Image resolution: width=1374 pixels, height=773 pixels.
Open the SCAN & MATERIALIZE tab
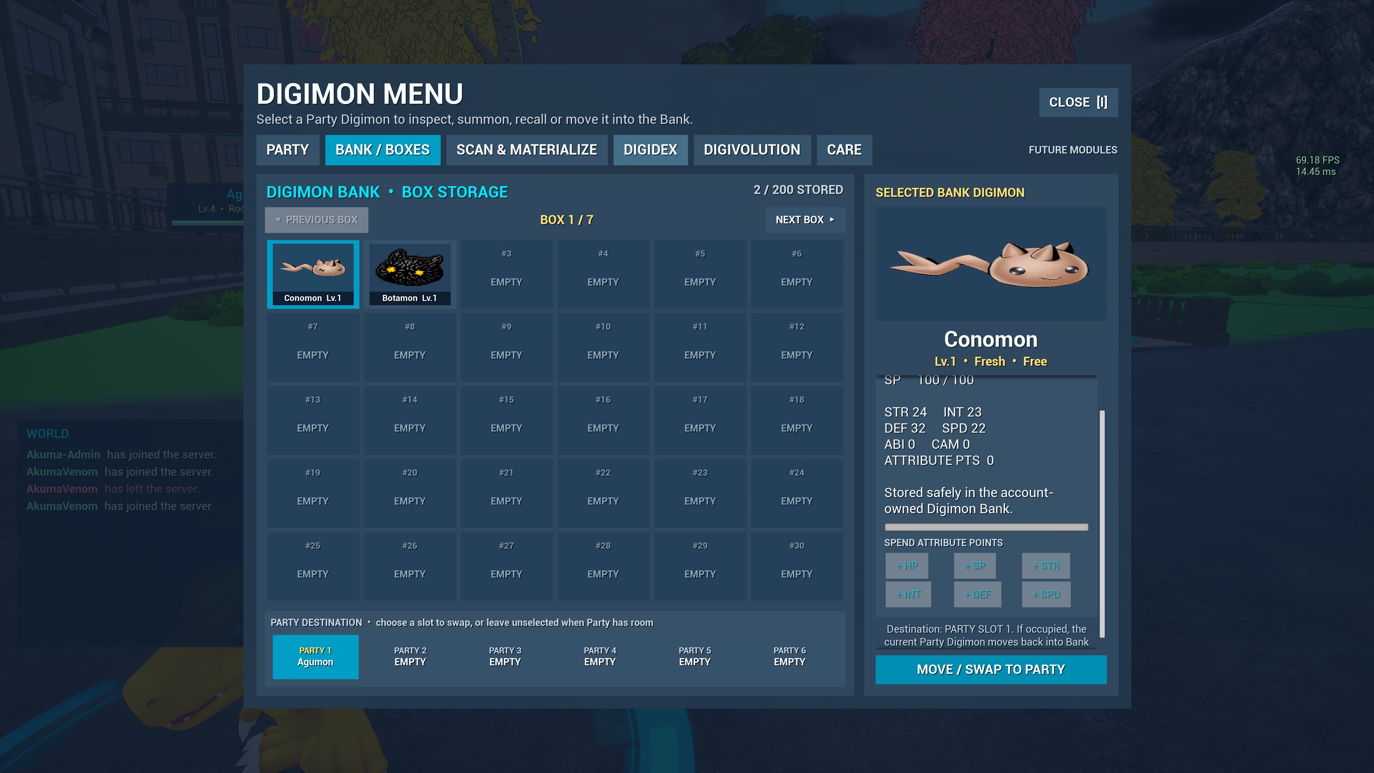527,150
